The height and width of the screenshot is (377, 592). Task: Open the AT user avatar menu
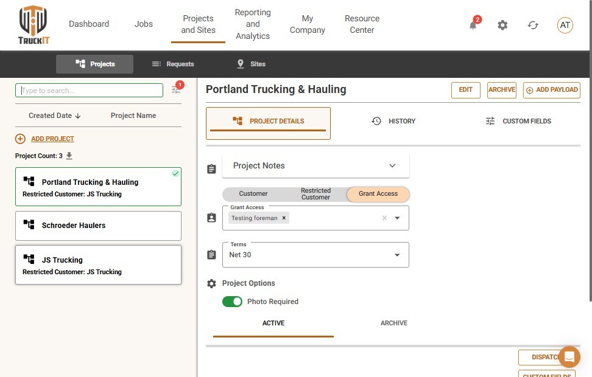coord(565,26)
